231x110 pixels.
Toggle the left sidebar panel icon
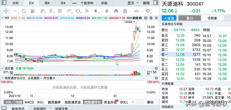click(x=4, y=3)
